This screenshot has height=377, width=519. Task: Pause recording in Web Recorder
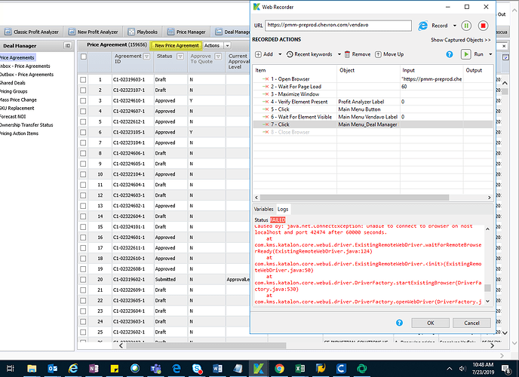tap(466, 26)
